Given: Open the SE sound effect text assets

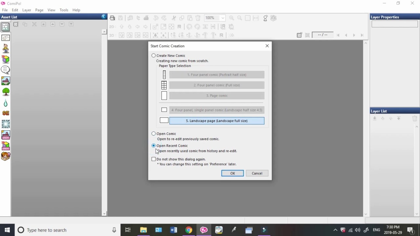Looking at the screenshot, I should point(6,113).
